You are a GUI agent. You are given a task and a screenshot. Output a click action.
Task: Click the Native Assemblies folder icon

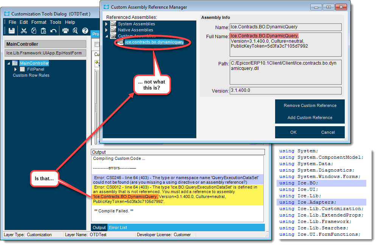[113, 30]
